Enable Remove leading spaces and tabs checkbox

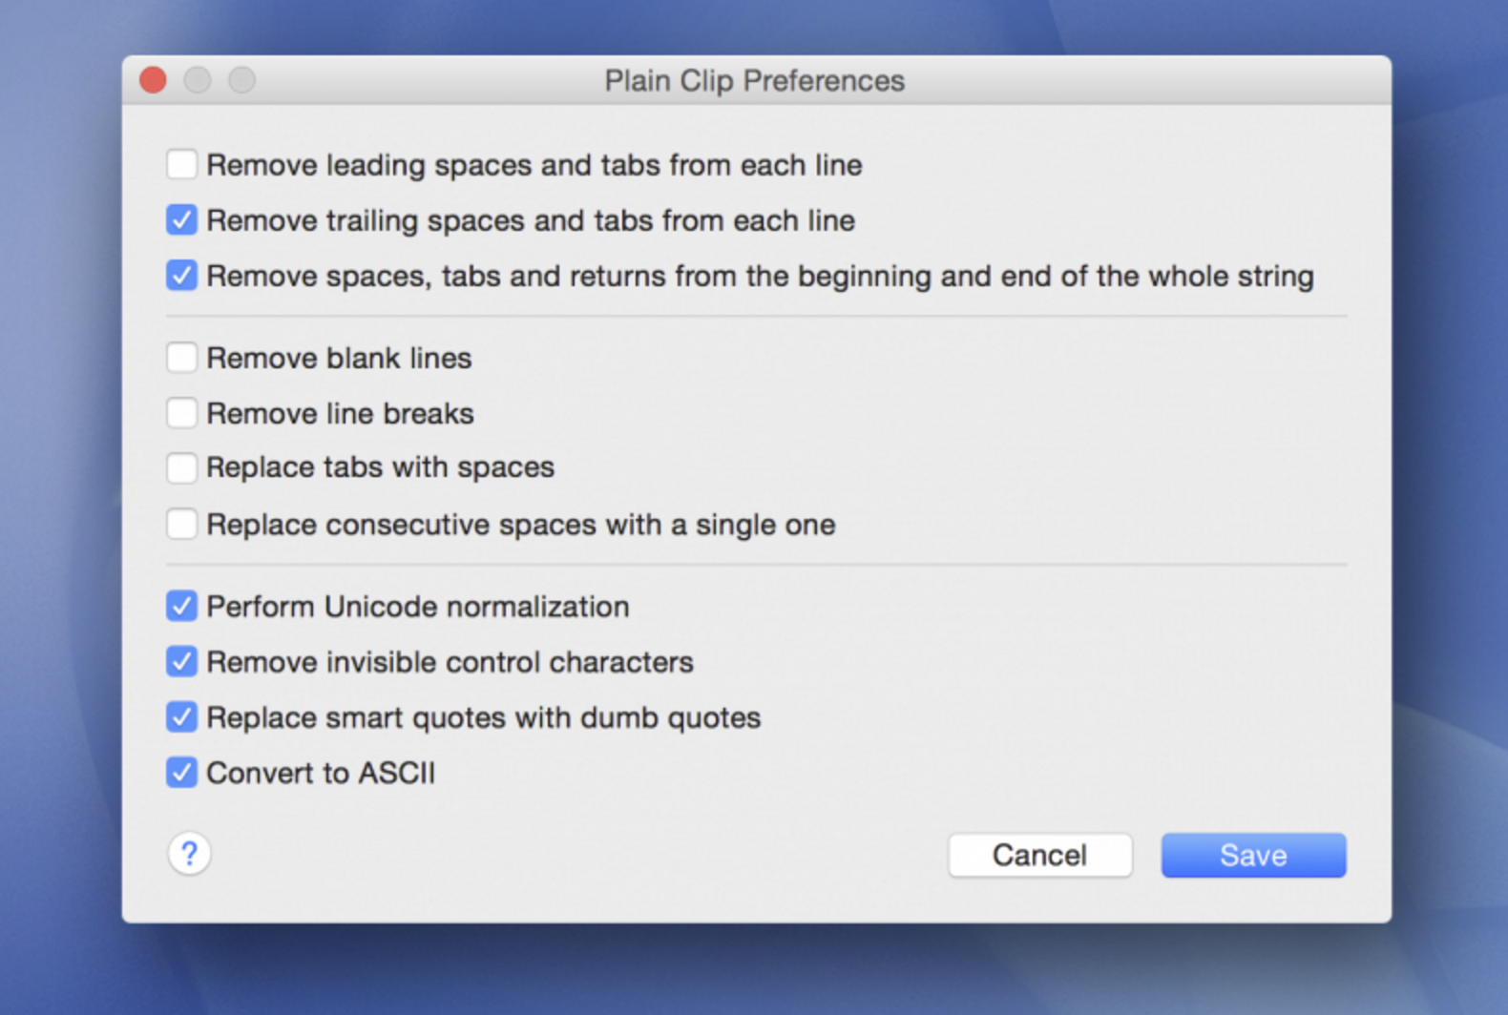[181, 164]
